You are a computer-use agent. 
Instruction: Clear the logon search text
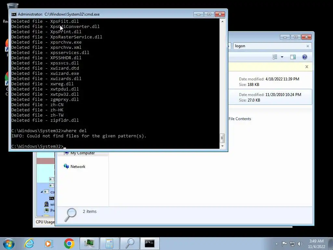click(x=308, y=46)
